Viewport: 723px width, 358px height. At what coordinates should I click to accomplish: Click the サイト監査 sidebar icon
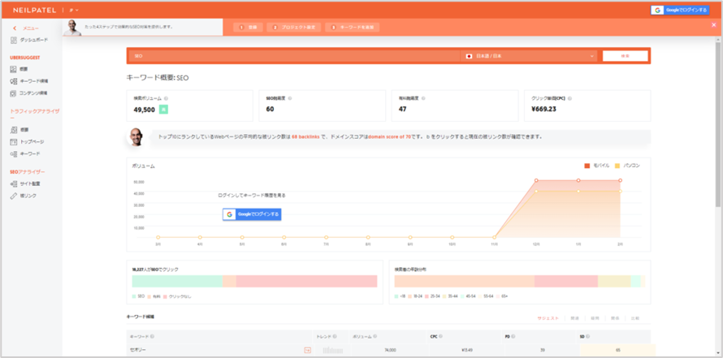click(13, 183)
